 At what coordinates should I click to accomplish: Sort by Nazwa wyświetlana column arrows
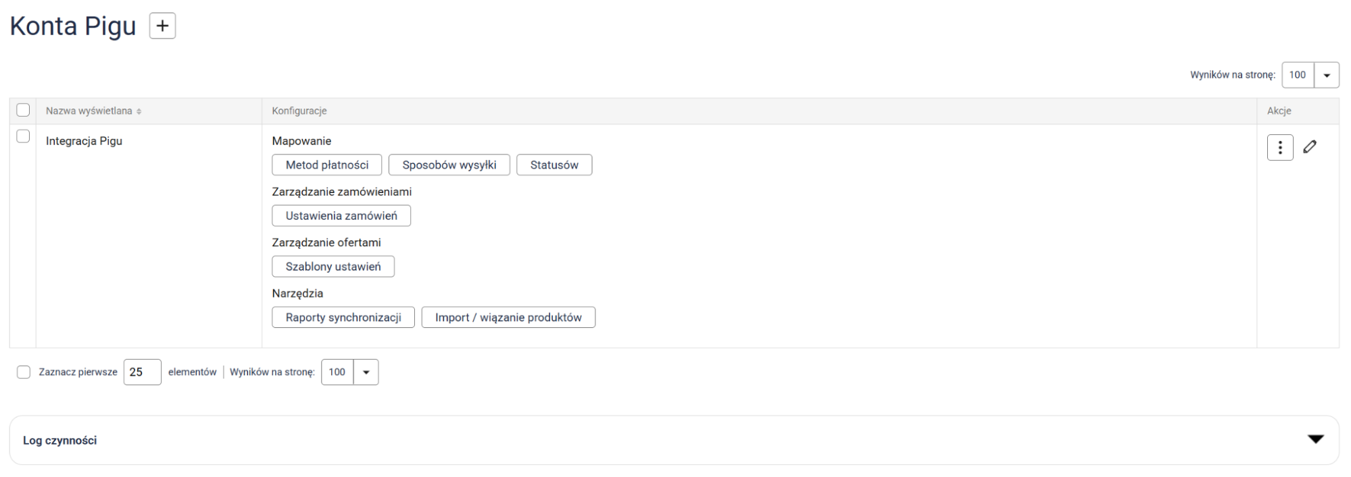click(x=139, y=111)
